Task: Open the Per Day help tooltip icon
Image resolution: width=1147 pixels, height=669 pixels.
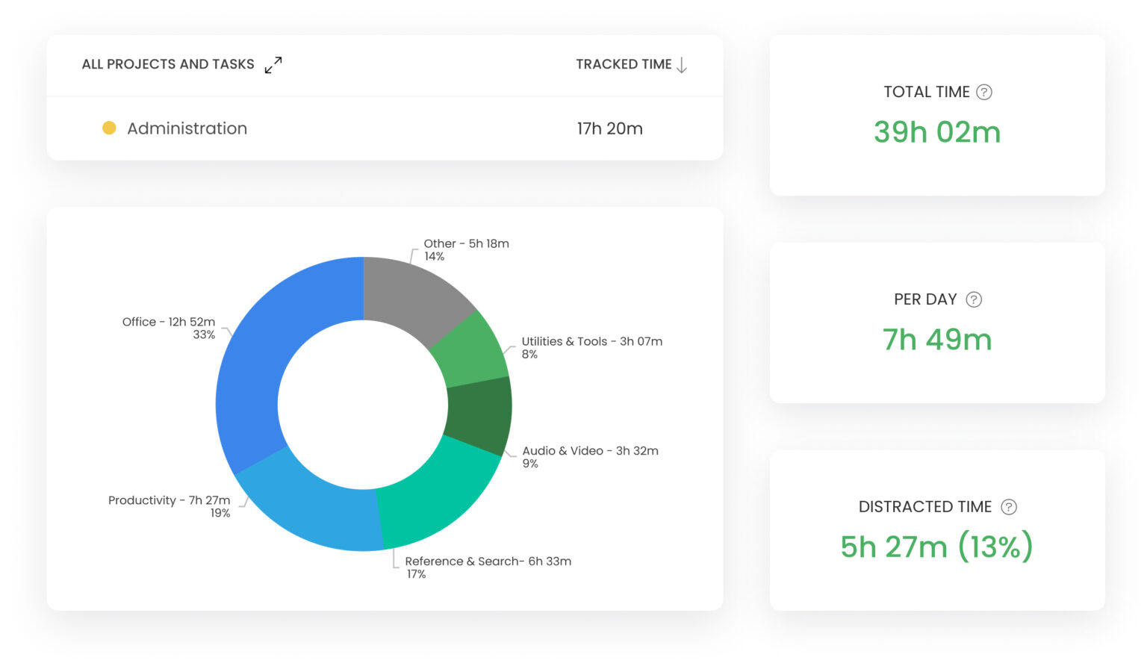Action: 974,299
